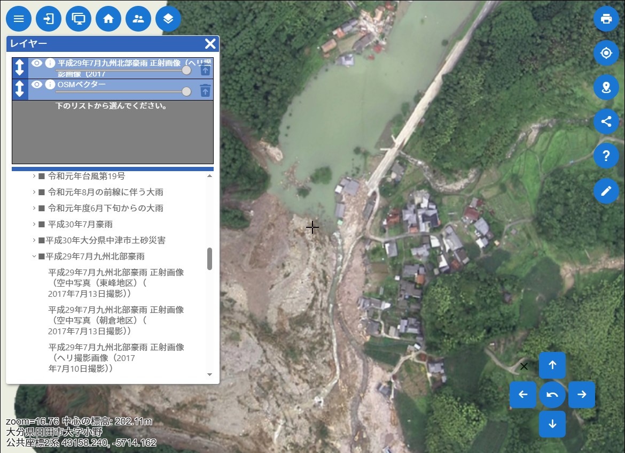Select the 東峰地区 aerial photo layer
The height and width of the screenshot is (453, 625).
coord(115,283)
